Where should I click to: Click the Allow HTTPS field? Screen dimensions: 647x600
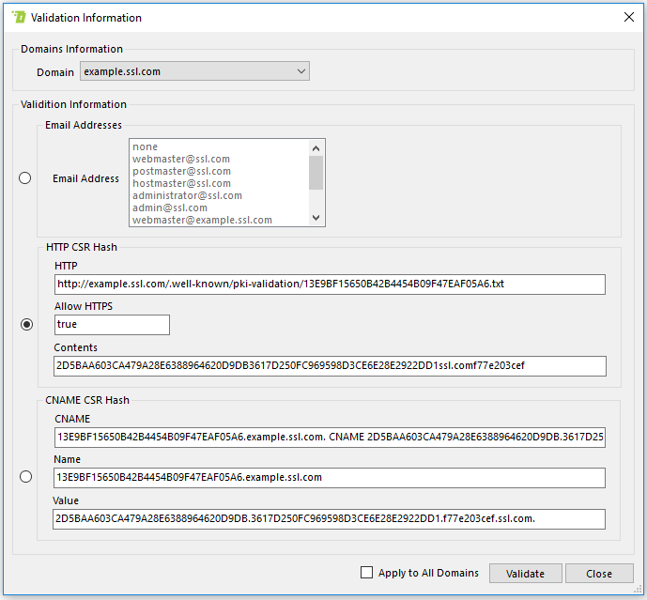(x=112, y=325)
